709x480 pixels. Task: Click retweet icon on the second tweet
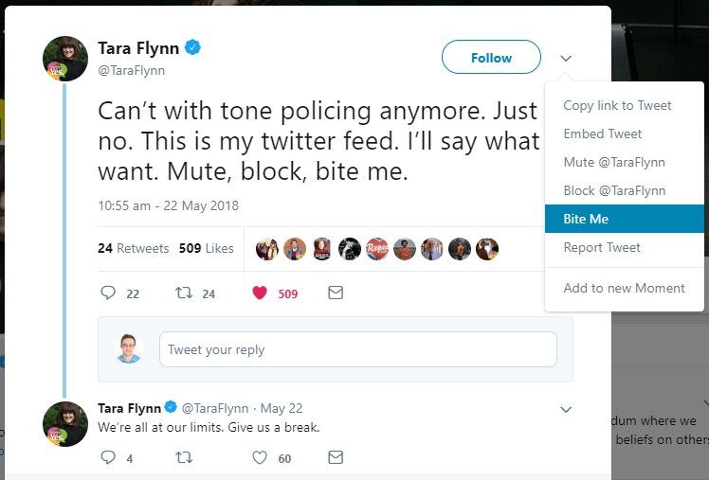click(184, 458)
